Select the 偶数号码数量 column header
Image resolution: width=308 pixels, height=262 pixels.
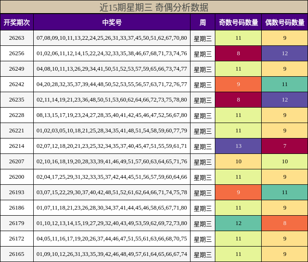(x=285, y=22)
